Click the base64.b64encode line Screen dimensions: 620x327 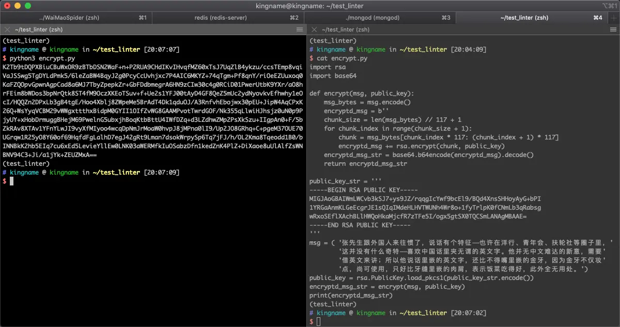tap(429, 155)
